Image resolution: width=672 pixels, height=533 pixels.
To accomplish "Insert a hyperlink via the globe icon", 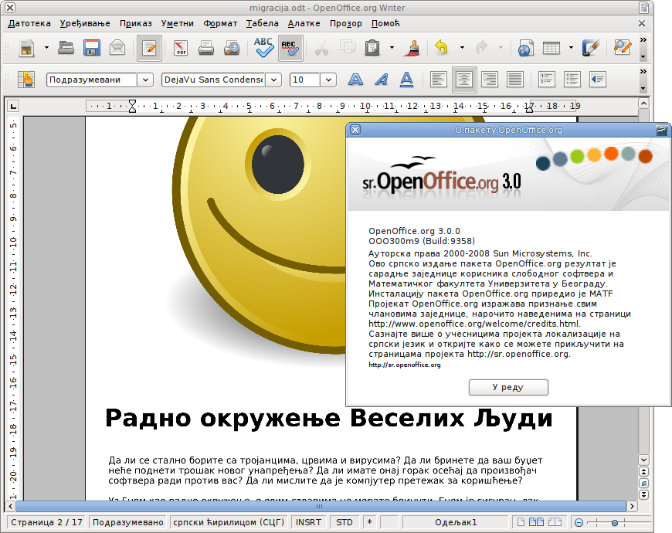I will coord(526,48).
